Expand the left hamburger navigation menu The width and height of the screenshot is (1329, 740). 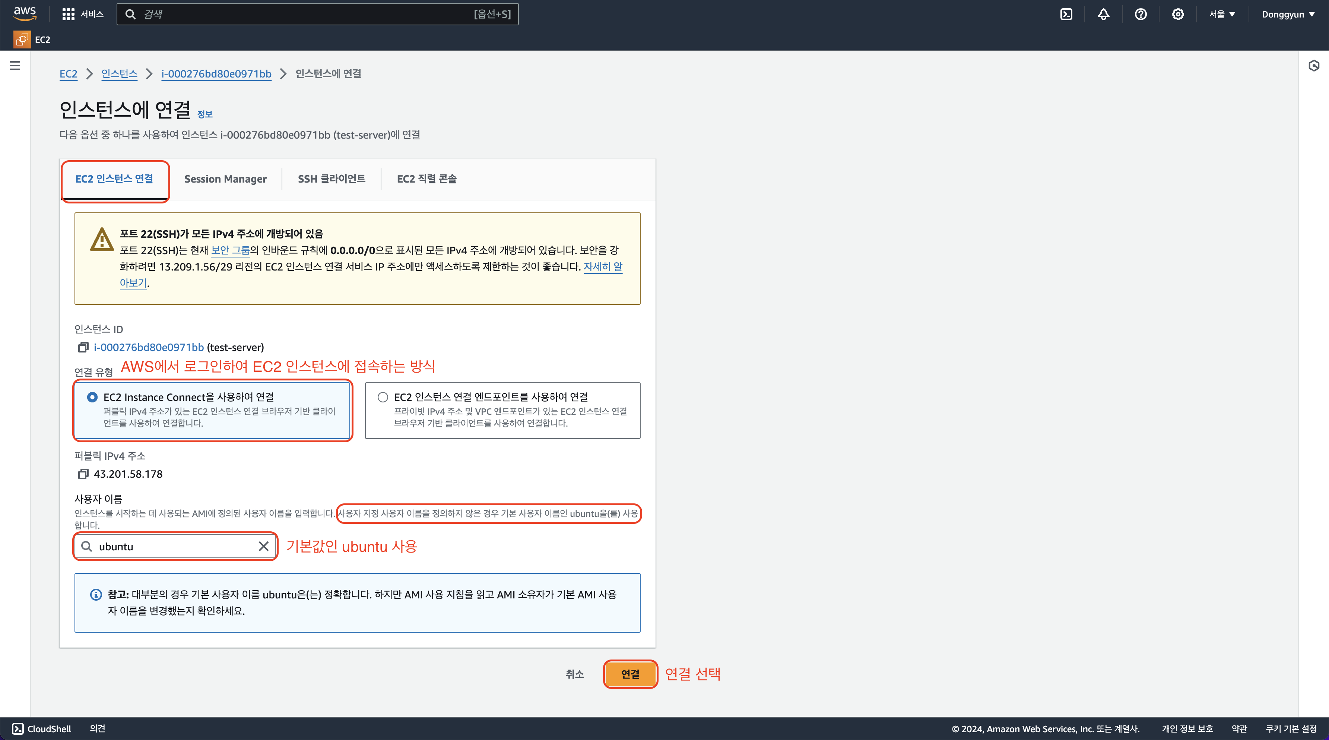pos(15,66)
